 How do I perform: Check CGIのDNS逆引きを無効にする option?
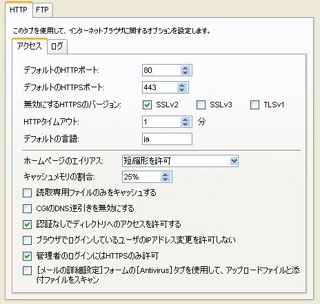(x=27, y=208)
